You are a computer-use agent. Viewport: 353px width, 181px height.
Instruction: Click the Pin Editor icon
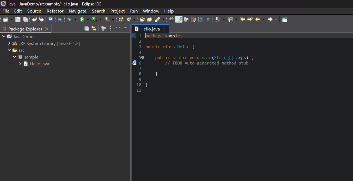click(285, 19)
